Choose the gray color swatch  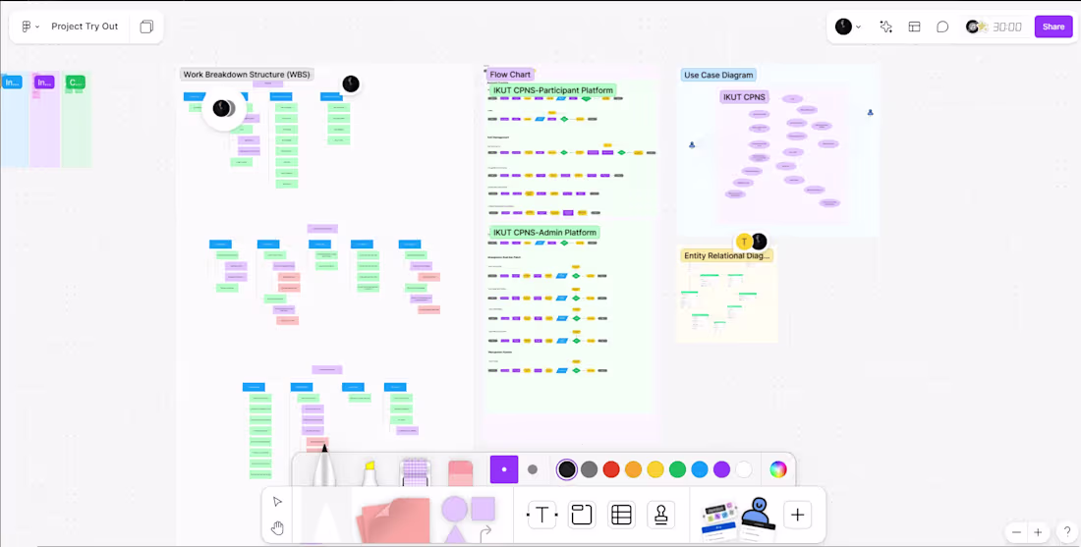589,469
